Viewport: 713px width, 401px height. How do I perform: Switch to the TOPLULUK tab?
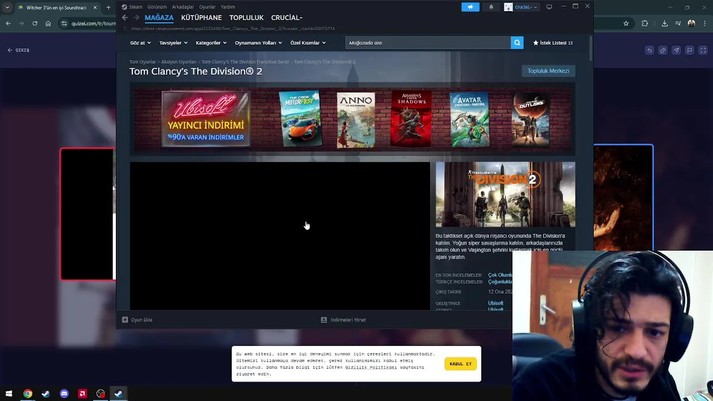246,18
